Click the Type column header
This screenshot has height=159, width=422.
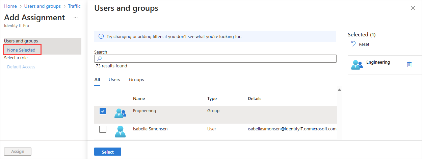(x=212, y=99)
